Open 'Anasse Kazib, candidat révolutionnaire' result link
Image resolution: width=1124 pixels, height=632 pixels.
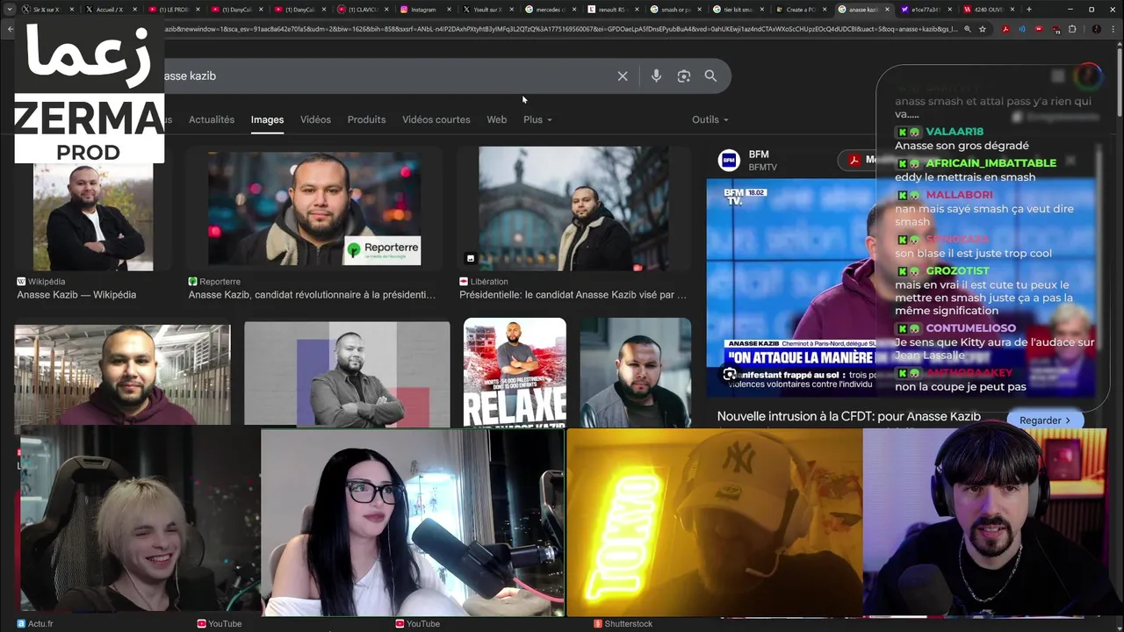(312, 295)
